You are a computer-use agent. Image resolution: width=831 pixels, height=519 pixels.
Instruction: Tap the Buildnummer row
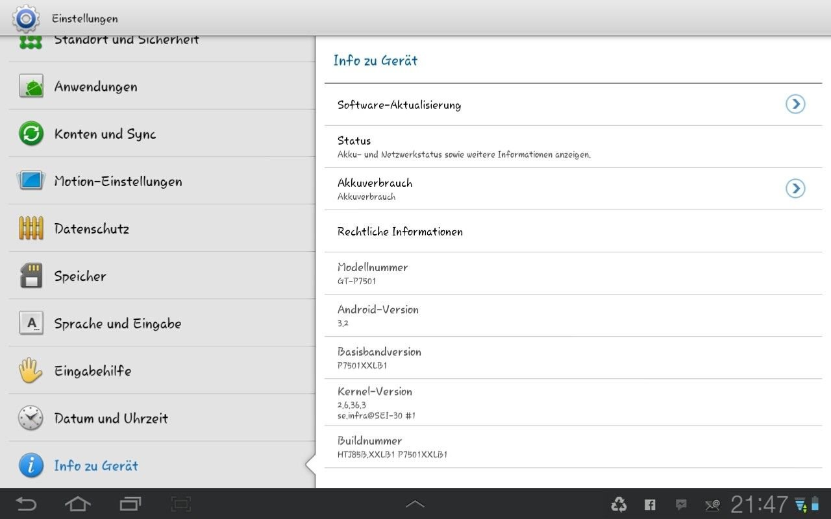click(573, 447)
